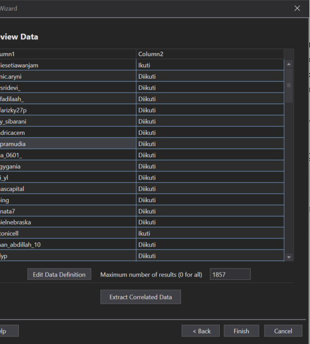Select the 'tonicell' cell in Column1
Screen dimensions: 310x344
[x=68, y=233]
